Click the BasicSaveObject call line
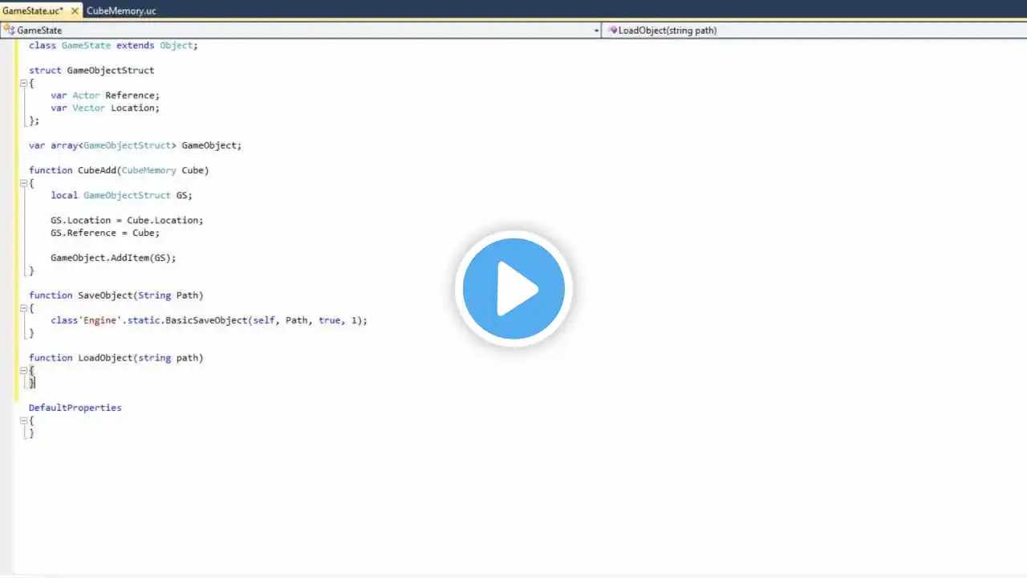This screenshot has width=1027, height=578. [209, 320]
